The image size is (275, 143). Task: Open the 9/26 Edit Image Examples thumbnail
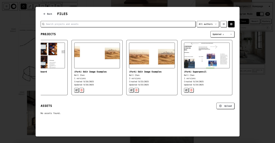[x=97, y=55]
